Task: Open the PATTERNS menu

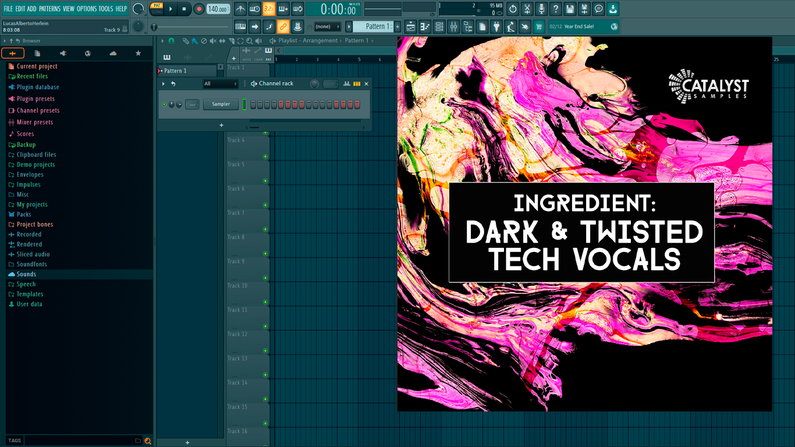Action: coord(49,9)
